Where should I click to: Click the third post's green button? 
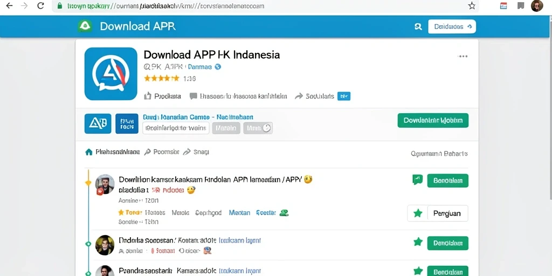pos(448,271)
